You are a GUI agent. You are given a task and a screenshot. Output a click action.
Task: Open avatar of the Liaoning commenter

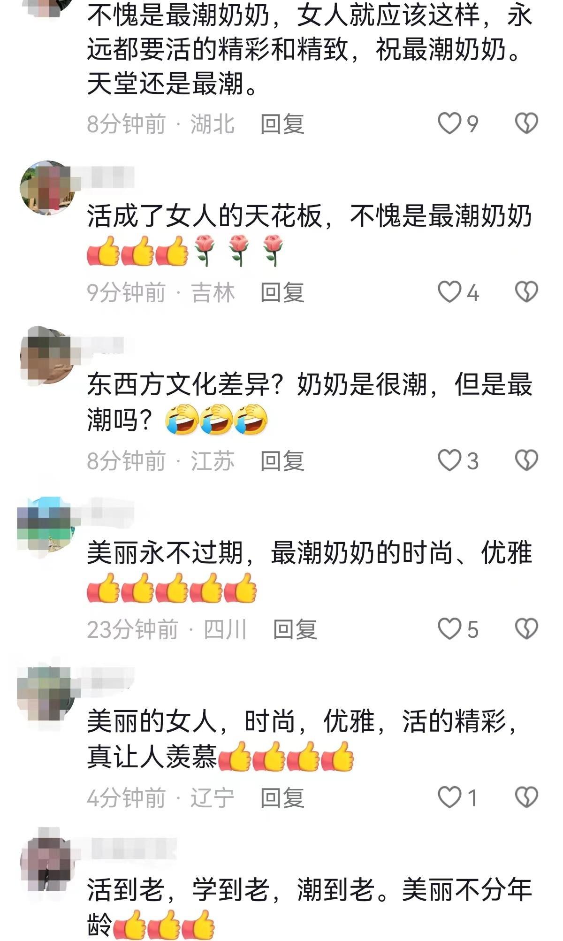pos(46,693)
